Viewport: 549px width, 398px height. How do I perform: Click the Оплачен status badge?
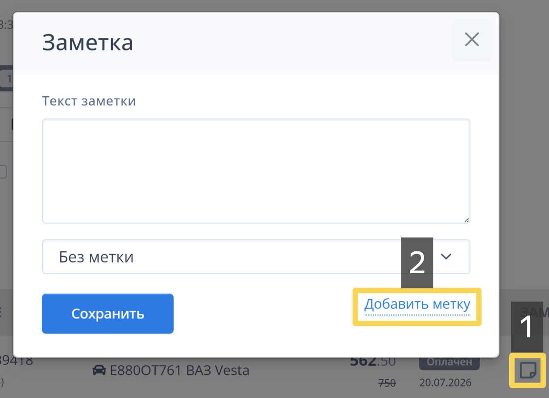click(449, 362)
